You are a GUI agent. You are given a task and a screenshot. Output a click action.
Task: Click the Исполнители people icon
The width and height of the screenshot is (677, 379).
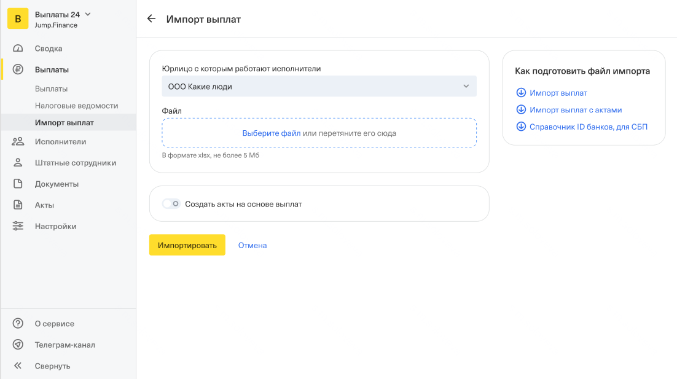(x=18, y=142)
